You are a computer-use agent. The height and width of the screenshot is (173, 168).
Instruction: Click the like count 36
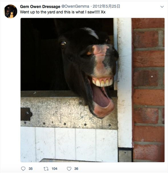76,169
